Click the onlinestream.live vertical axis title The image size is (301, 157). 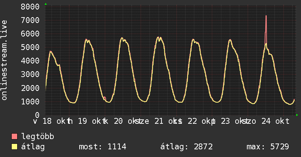(x=4, y=60)
